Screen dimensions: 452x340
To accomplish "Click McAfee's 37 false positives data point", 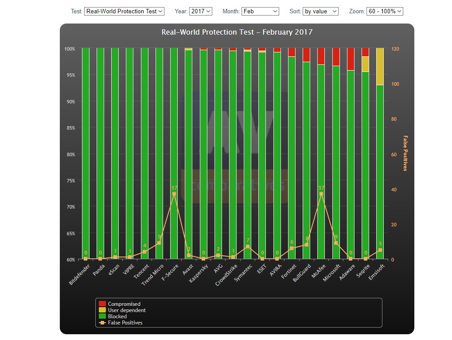I will pyautogui.click(x=321, y=194).
